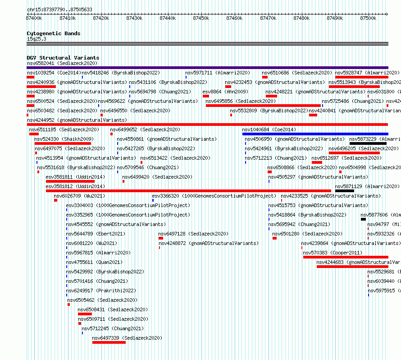The height and width of the screenshot is (360, 401).
Task: Select the red nsv6495856 variant bar
Action: pyautogui.click(x=263, y=106)
